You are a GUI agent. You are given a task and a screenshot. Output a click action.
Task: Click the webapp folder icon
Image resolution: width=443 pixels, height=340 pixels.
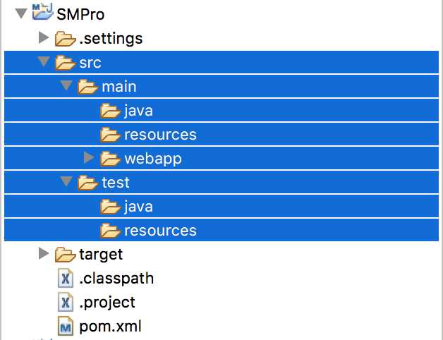pos(110,159)
